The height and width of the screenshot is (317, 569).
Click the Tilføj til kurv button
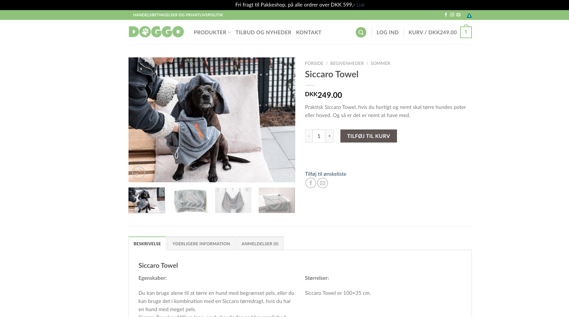coord(369,136)
